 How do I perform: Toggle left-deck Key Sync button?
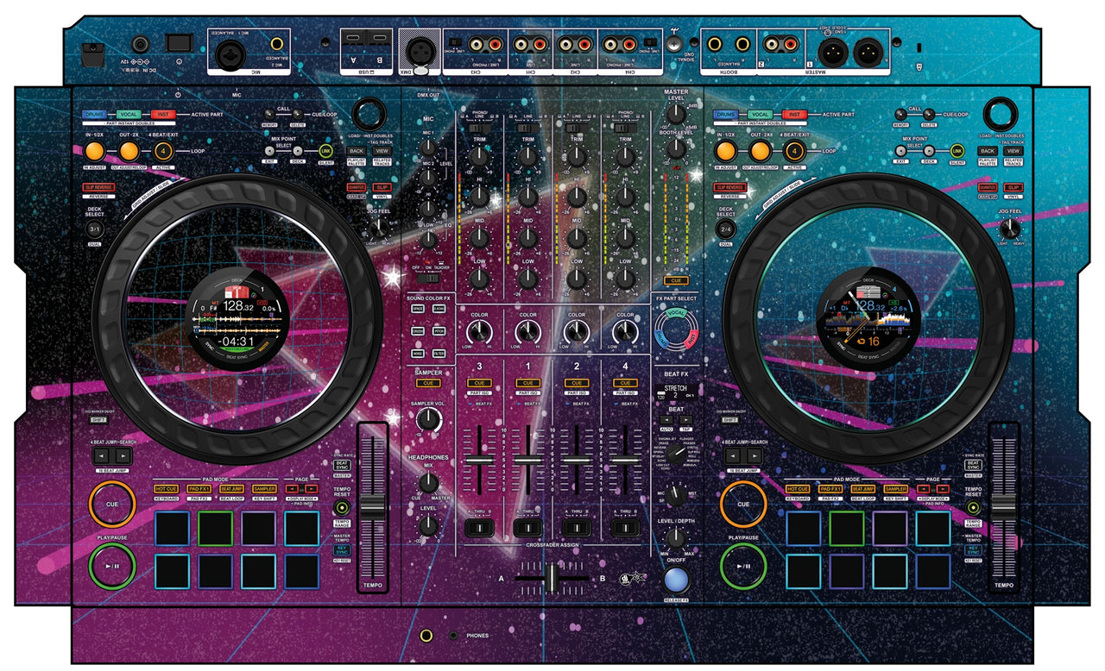pos(342,549)
